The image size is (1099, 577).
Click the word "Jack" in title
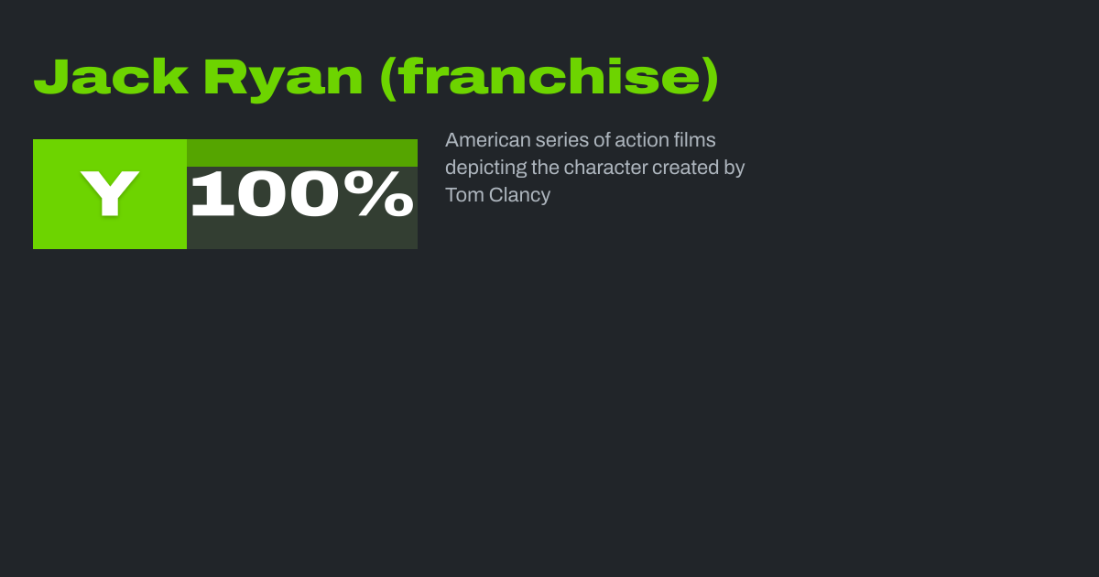[x=111, y=78]
